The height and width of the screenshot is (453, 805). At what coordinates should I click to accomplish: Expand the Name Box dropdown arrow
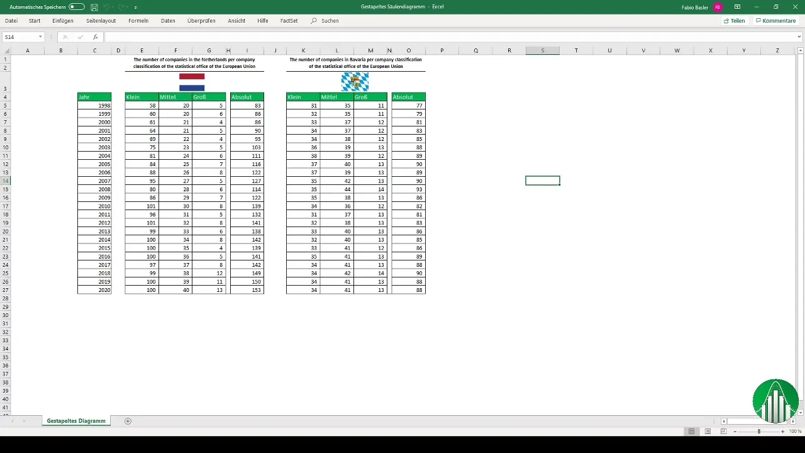pos(41,37)
